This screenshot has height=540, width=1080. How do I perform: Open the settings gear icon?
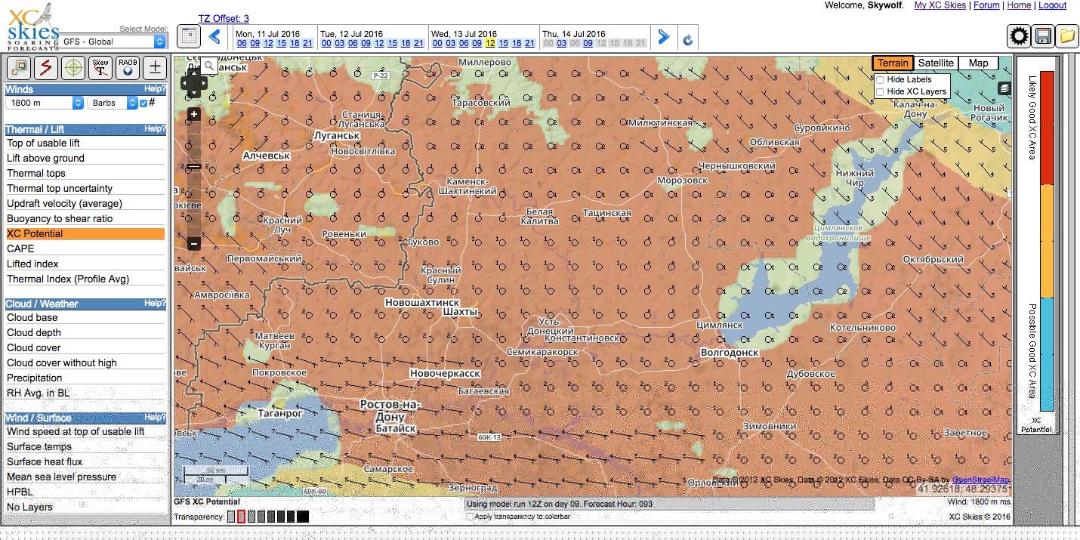point(1019,36)
